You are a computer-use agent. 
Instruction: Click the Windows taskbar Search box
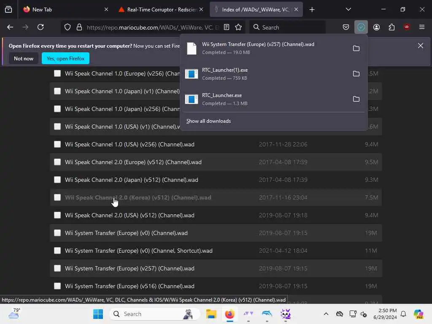[x=155, y=314]
